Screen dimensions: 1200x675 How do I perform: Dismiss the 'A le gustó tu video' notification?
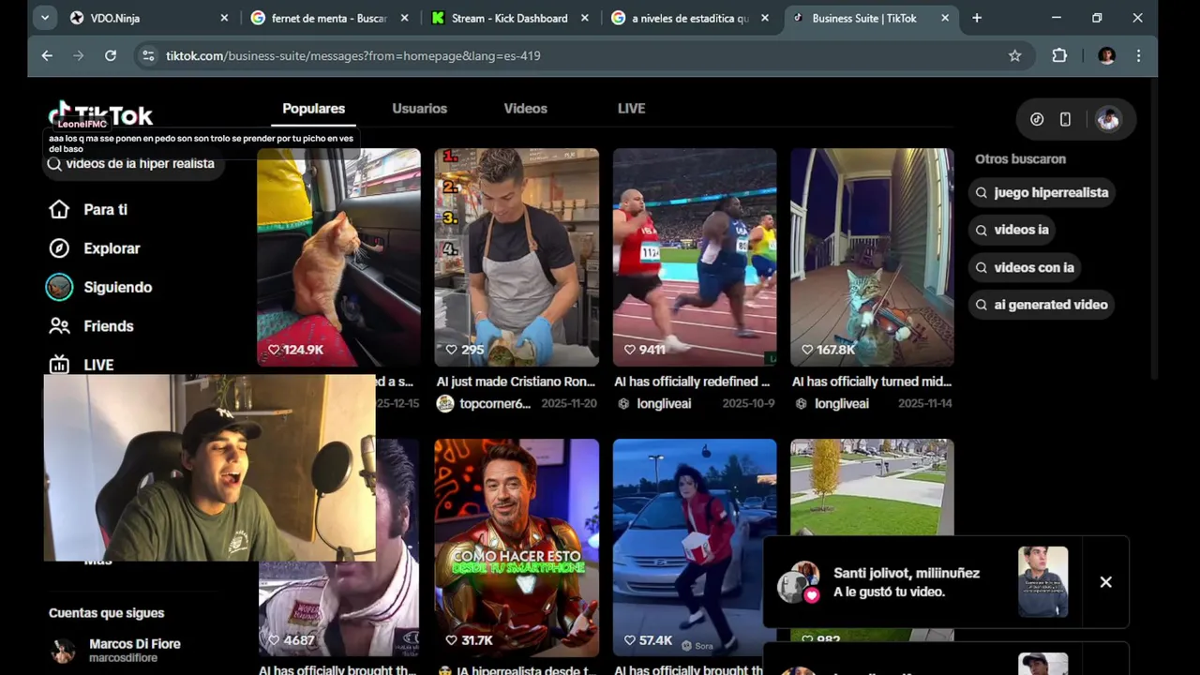coord(1106,582)
